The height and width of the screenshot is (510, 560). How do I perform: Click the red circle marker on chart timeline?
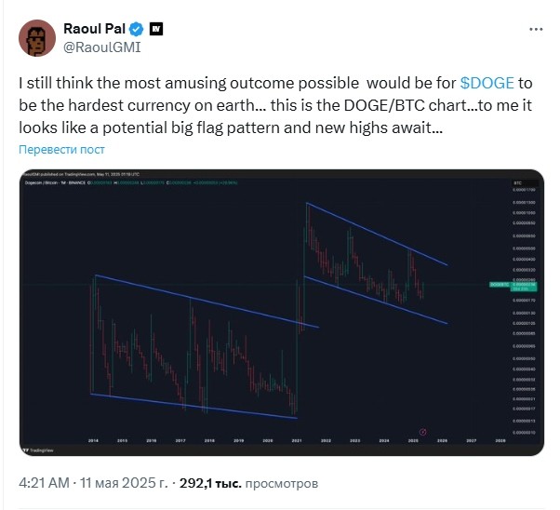[423, 431]
